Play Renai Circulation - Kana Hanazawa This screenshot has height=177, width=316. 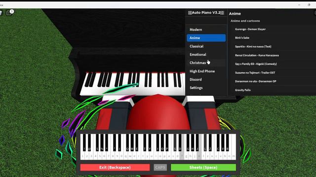click(257, 55)
